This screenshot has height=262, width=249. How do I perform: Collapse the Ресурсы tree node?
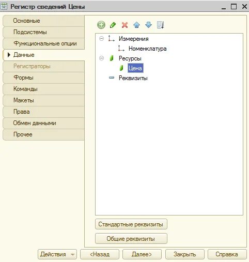102,58
